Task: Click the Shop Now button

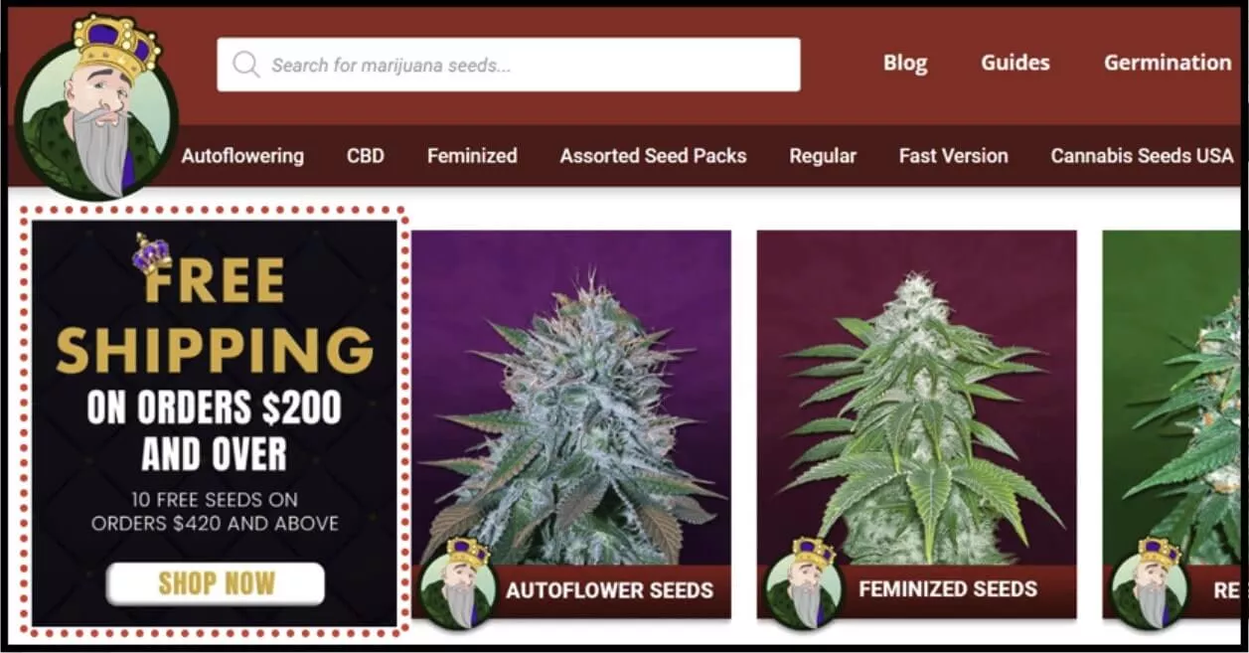Action: pos(216,584)
